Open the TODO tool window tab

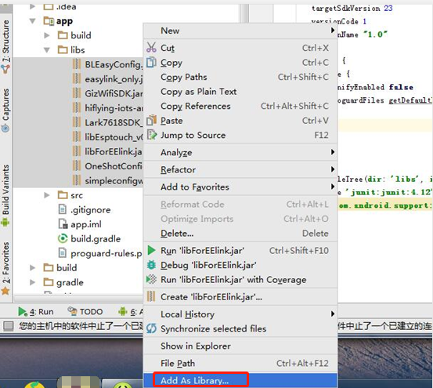[x=85, y=312]
